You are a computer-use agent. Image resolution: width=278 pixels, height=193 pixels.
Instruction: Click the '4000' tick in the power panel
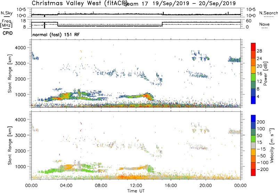pos(20,48)
